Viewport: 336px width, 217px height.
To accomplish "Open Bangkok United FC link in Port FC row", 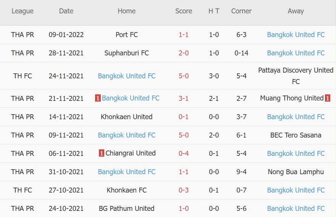I will [296, 35].
